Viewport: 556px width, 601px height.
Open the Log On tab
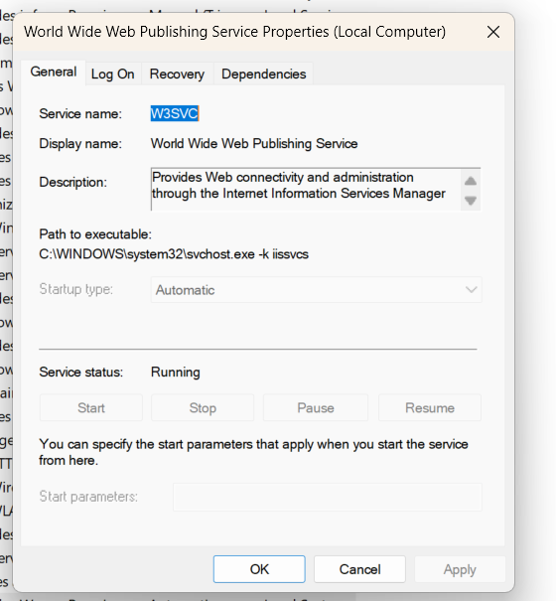tap(112, 74)
